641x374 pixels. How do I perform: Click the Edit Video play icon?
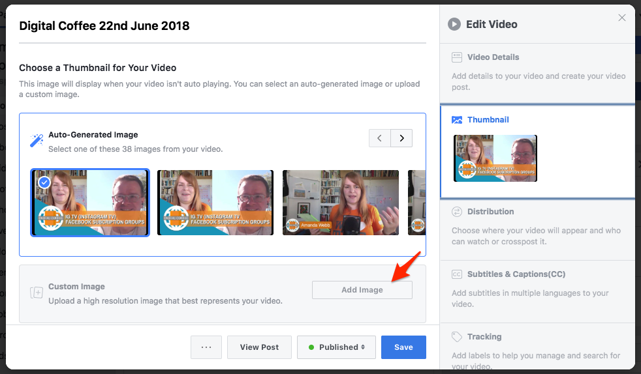click(x=454, y=24)
